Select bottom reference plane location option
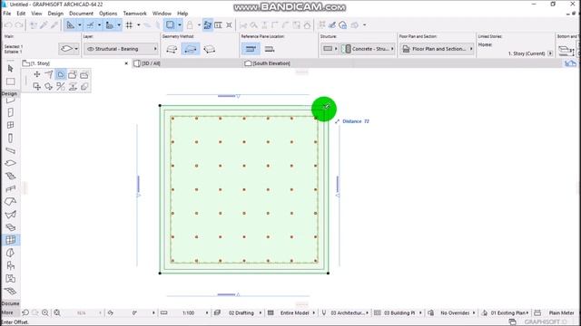The width and height of the screenshot is (581, 326). coord(270,49)
